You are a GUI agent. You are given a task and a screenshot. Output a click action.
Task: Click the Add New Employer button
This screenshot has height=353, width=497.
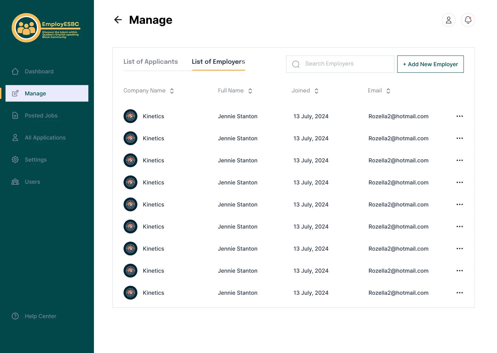point(430,64)
